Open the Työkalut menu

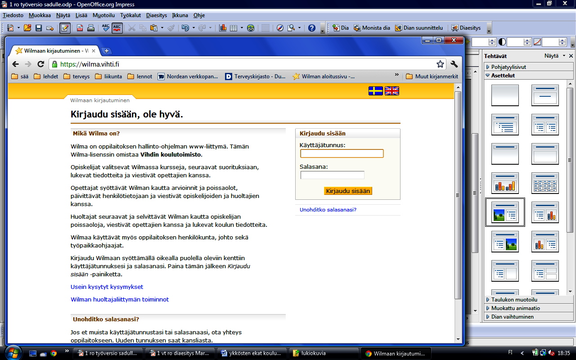131,15
